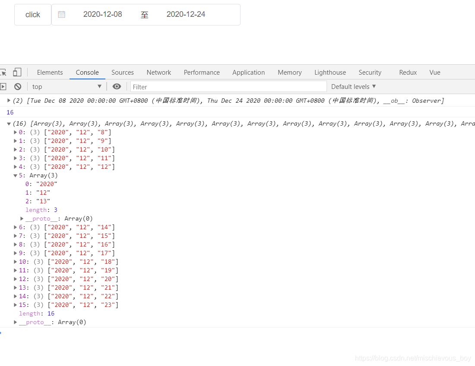Expand array item 2 ending in "10"
The image size is (475, 366).
click(15, 149)
